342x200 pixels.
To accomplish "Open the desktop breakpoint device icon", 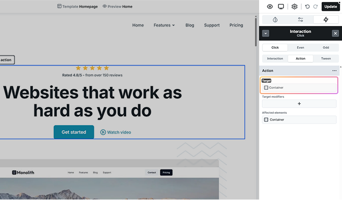I will pyautogui.click(x=281, y=7).
